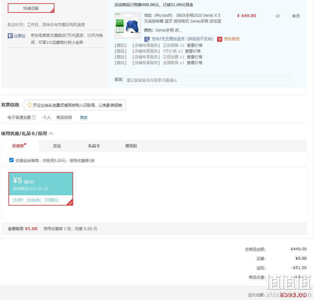Open the 运费险 link
The width and height of the screenshot is (314, 300).
19,36
